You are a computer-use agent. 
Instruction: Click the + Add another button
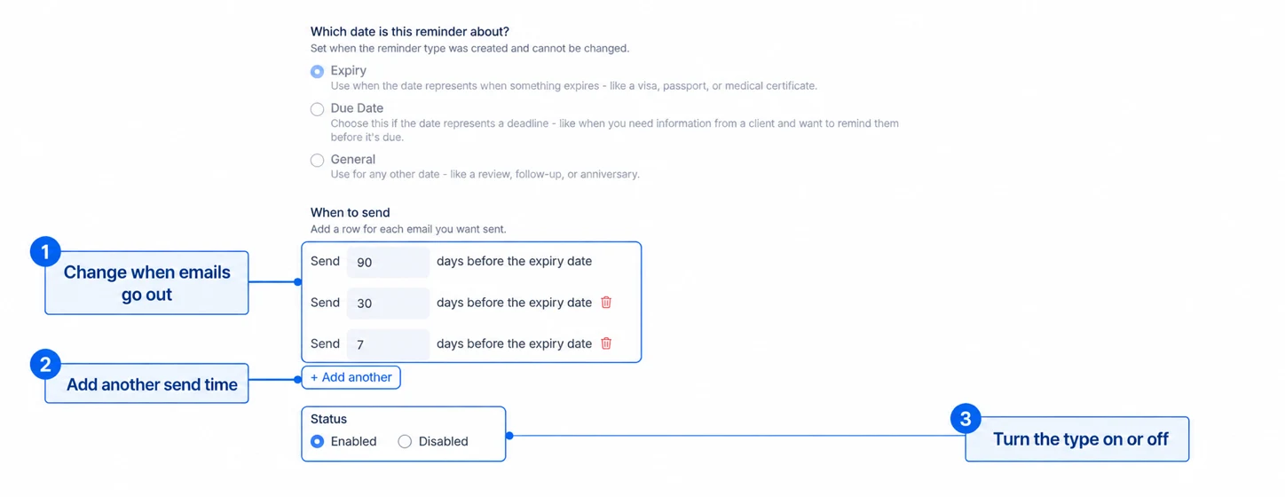pyautogui.click(x=351, y=377)
